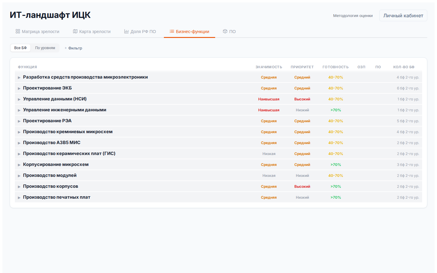Select the Производство модулей function name
Image resolution: width=437 pixels, height=273 pixels.
50,175
